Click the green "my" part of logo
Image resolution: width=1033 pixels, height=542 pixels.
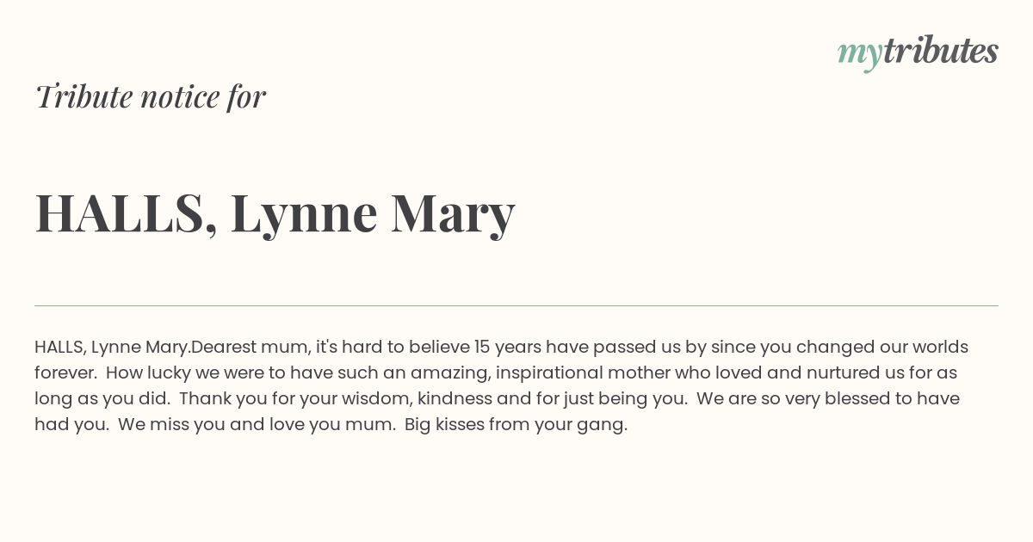(859, 55)
